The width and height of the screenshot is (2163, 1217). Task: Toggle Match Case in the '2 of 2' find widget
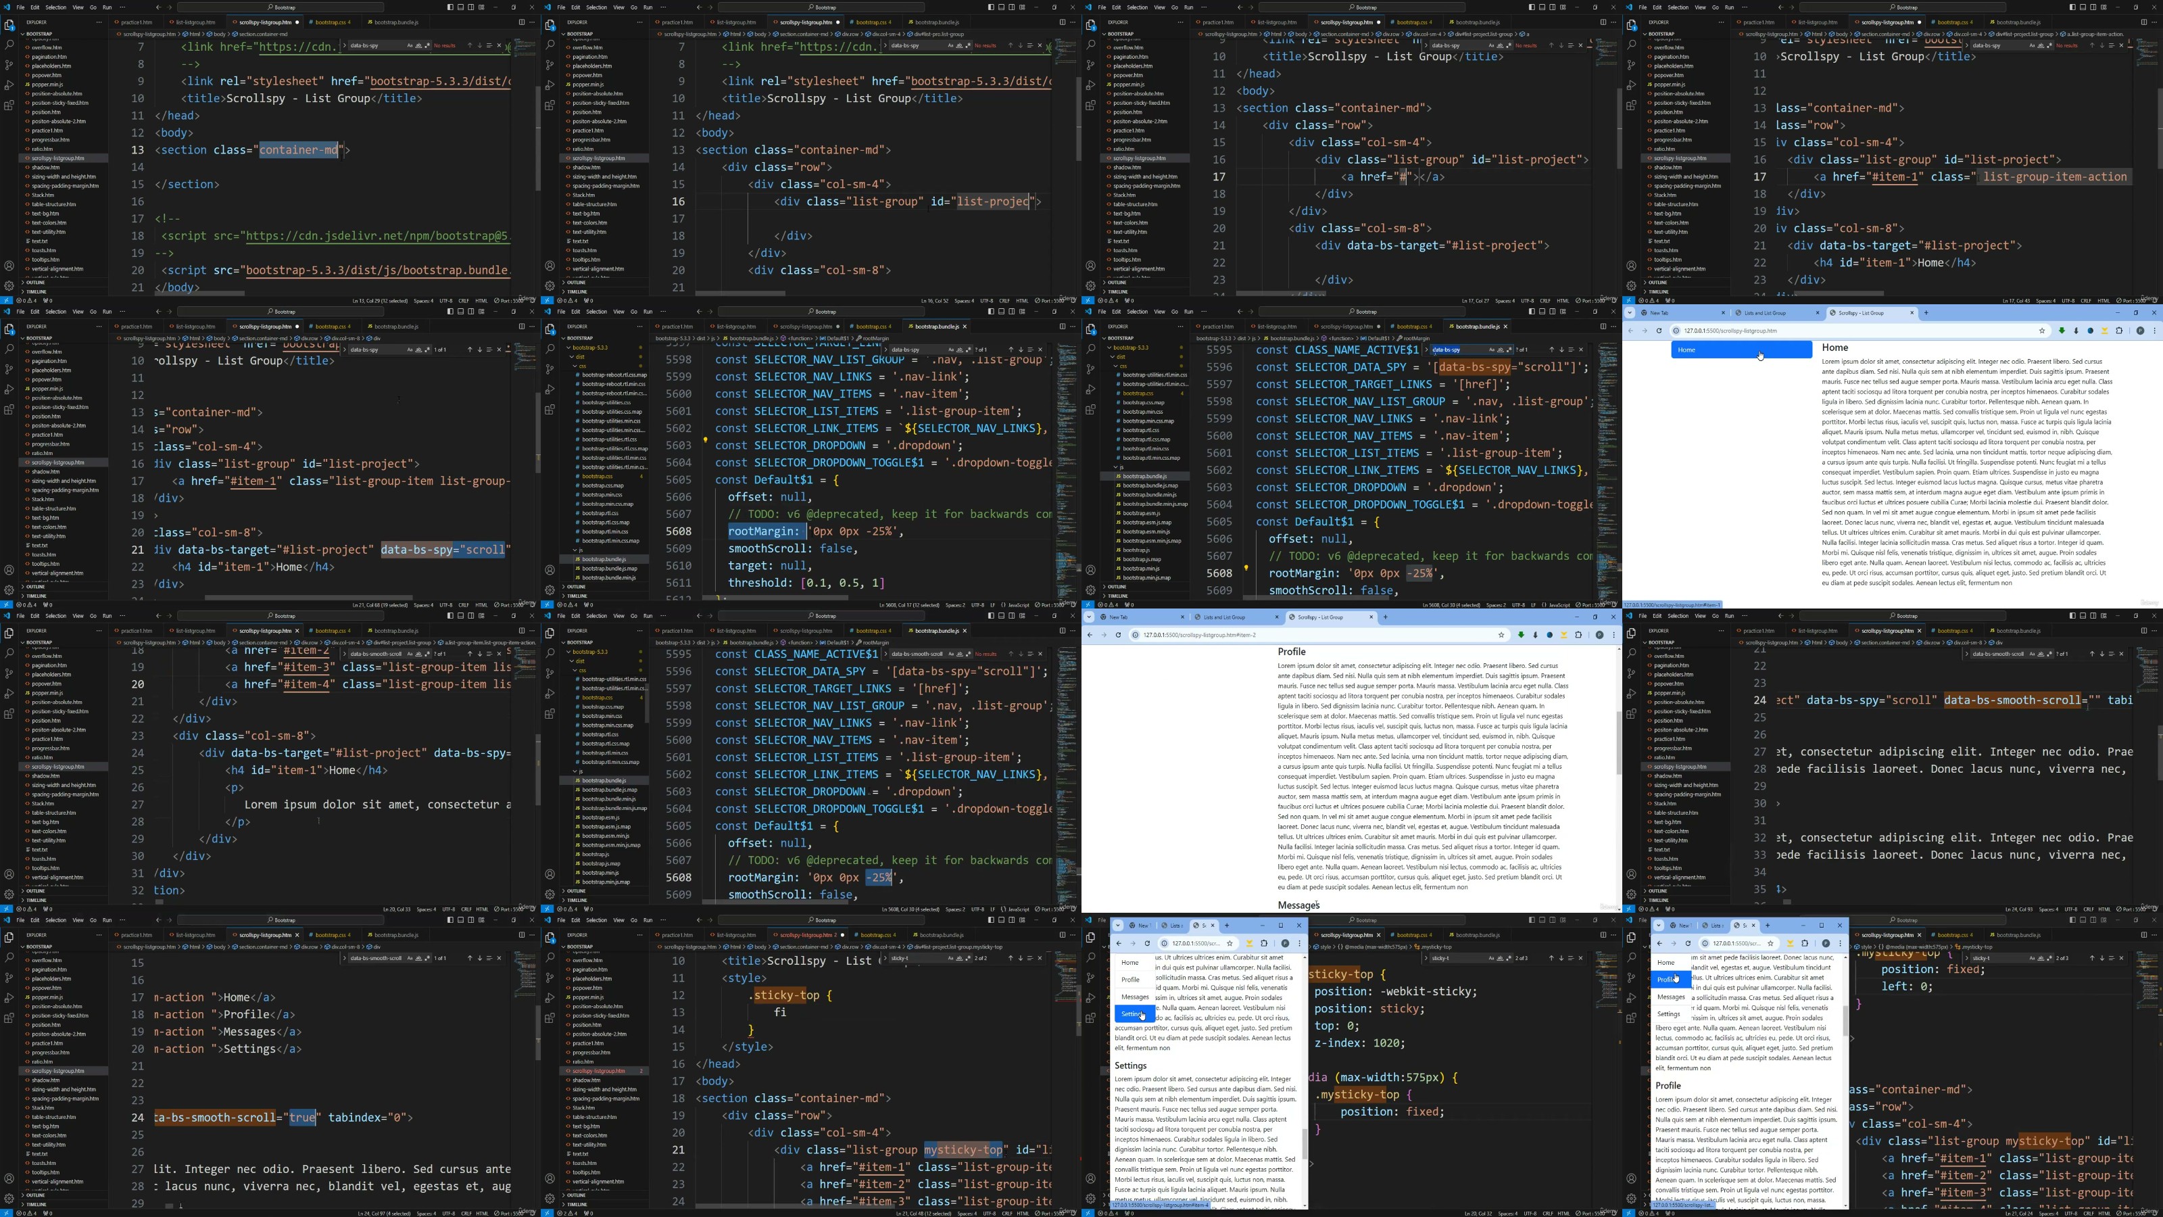coord(950,958)
